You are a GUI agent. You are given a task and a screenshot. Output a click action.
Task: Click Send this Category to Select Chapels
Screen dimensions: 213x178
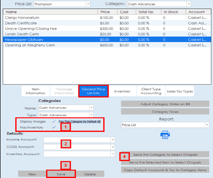click(165, 154)
